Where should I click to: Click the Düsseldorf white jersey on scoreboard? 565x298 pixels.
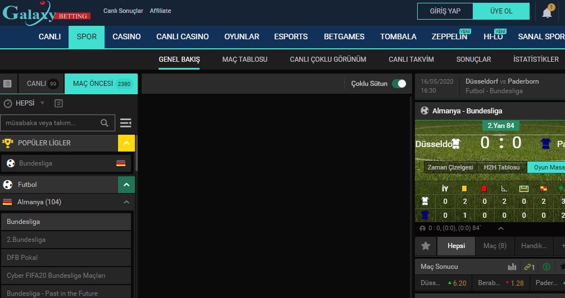coord(456,143)
